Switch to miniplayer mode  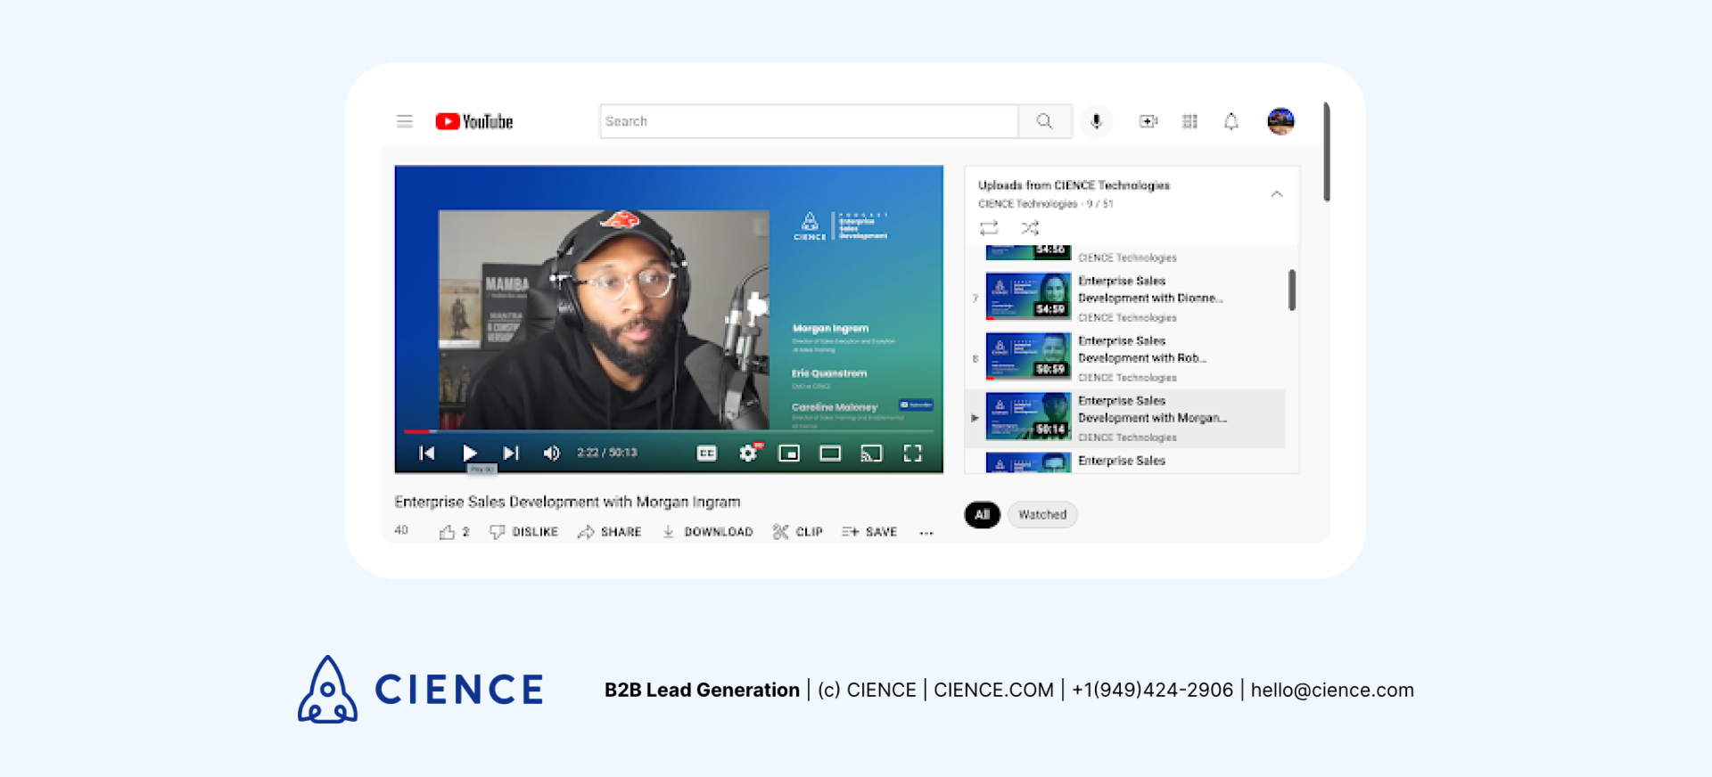[789, 454]
